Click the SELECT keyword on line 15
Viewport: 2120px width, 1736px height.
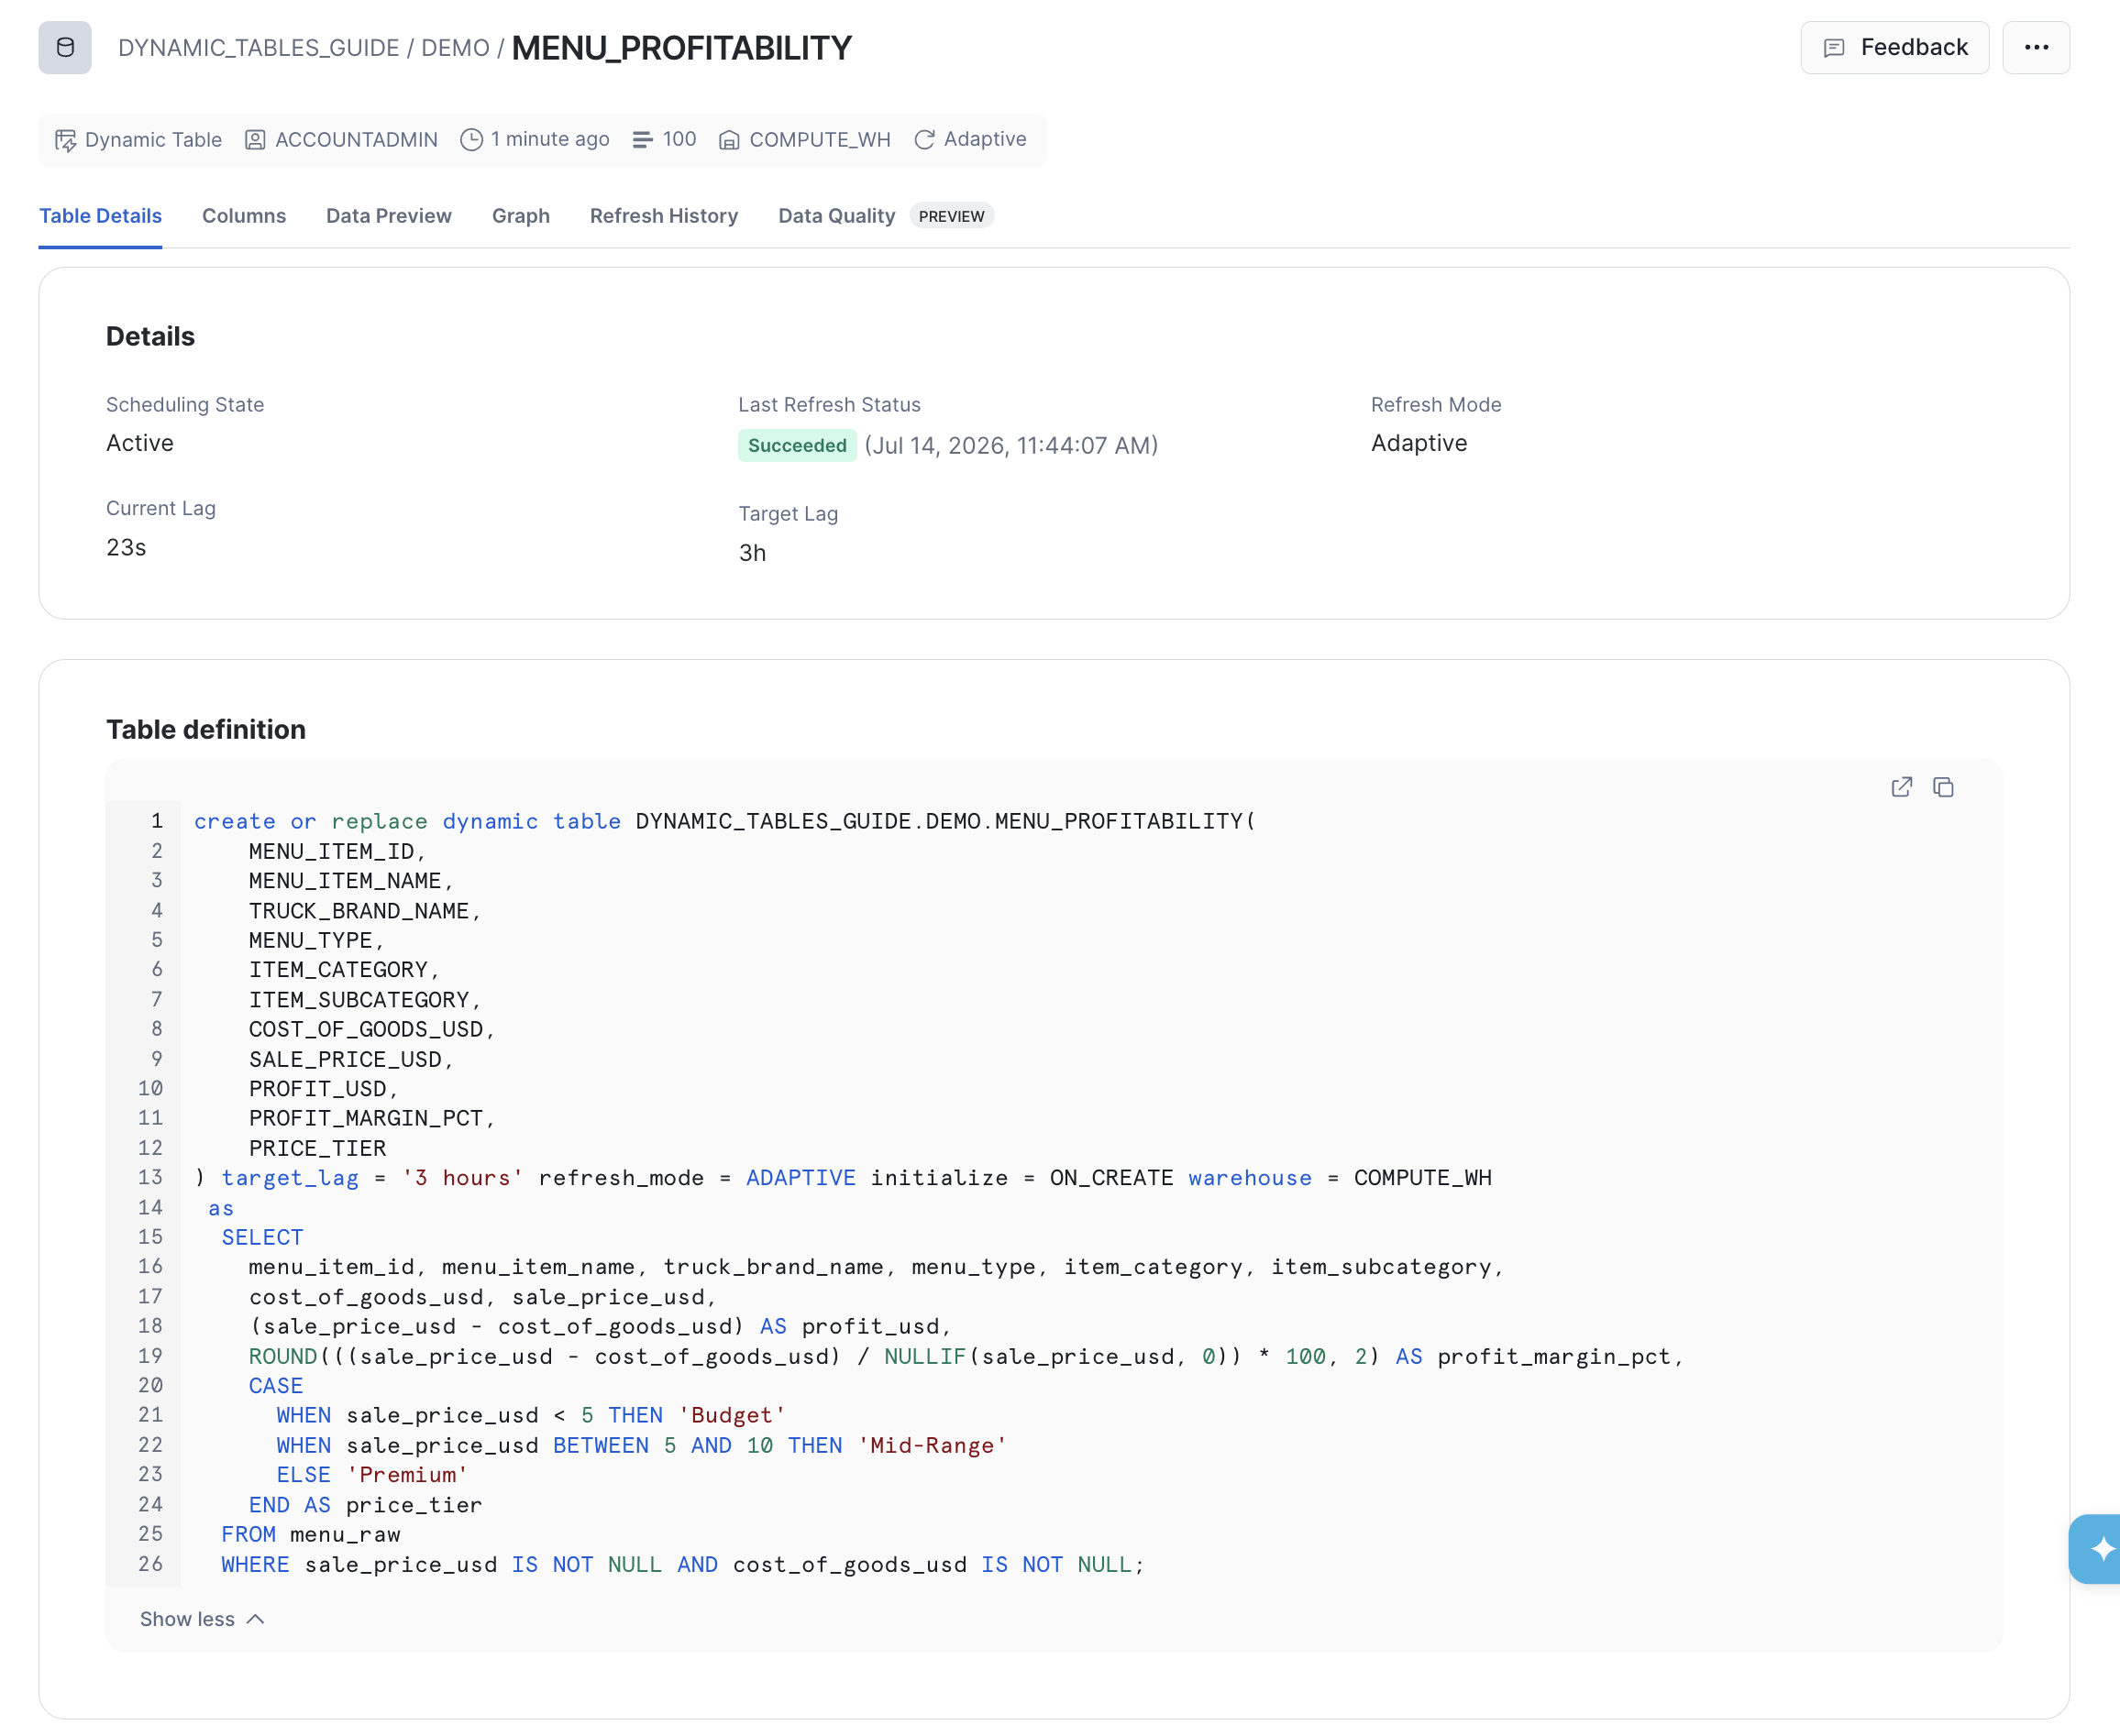tap(262, 1237)
